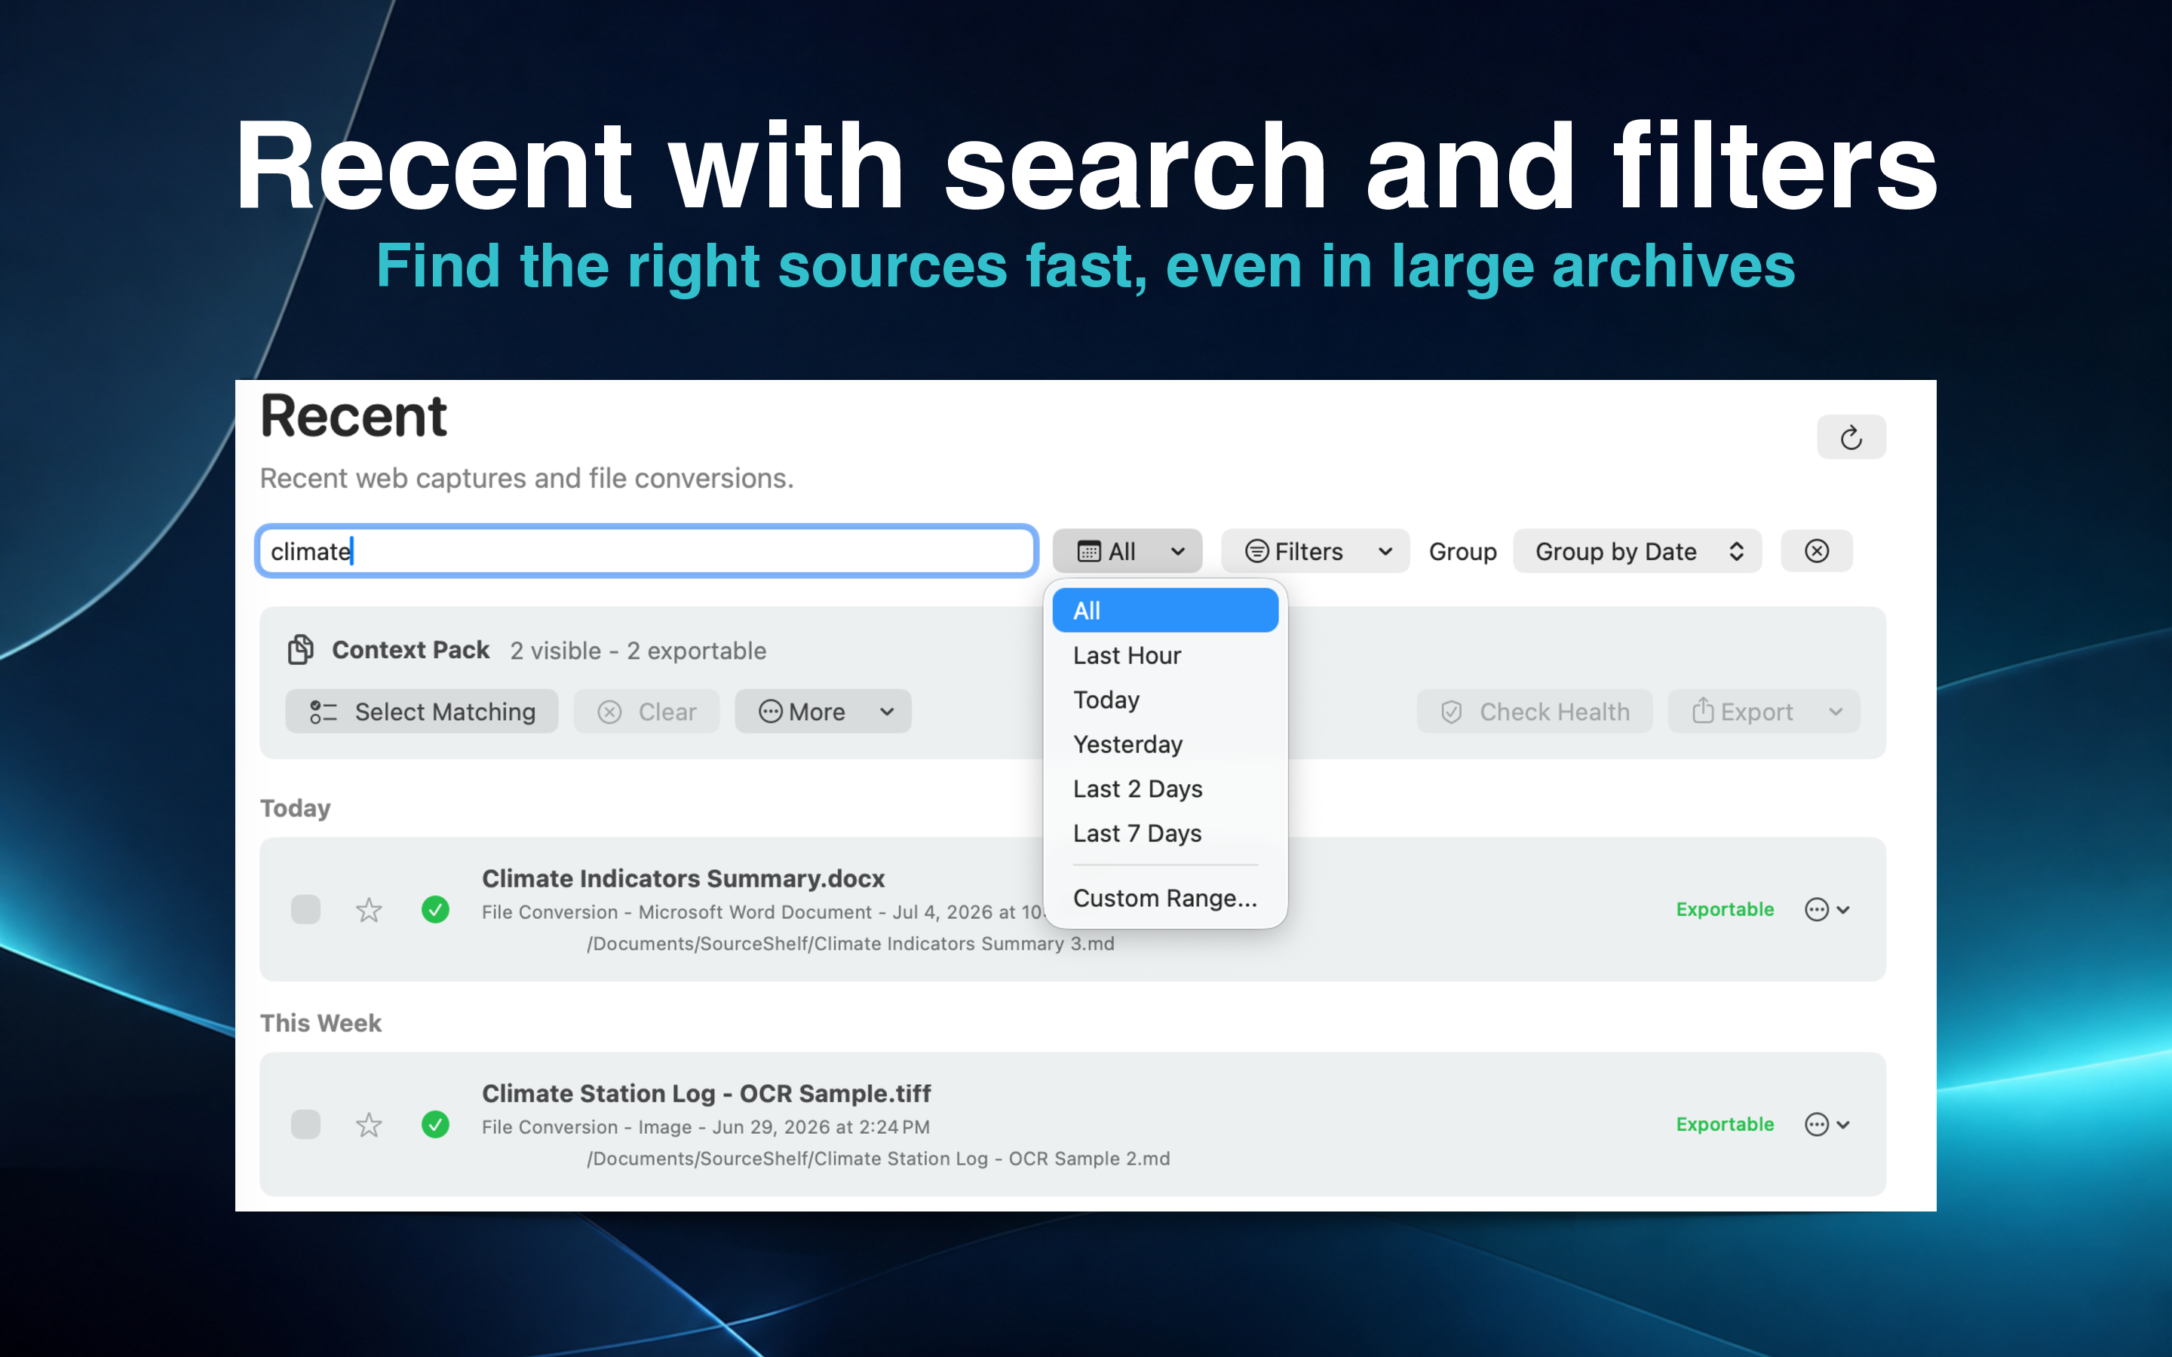
Task: Click green checkmark for Climate Indicators Summary.docx
Action: point(435,909)
